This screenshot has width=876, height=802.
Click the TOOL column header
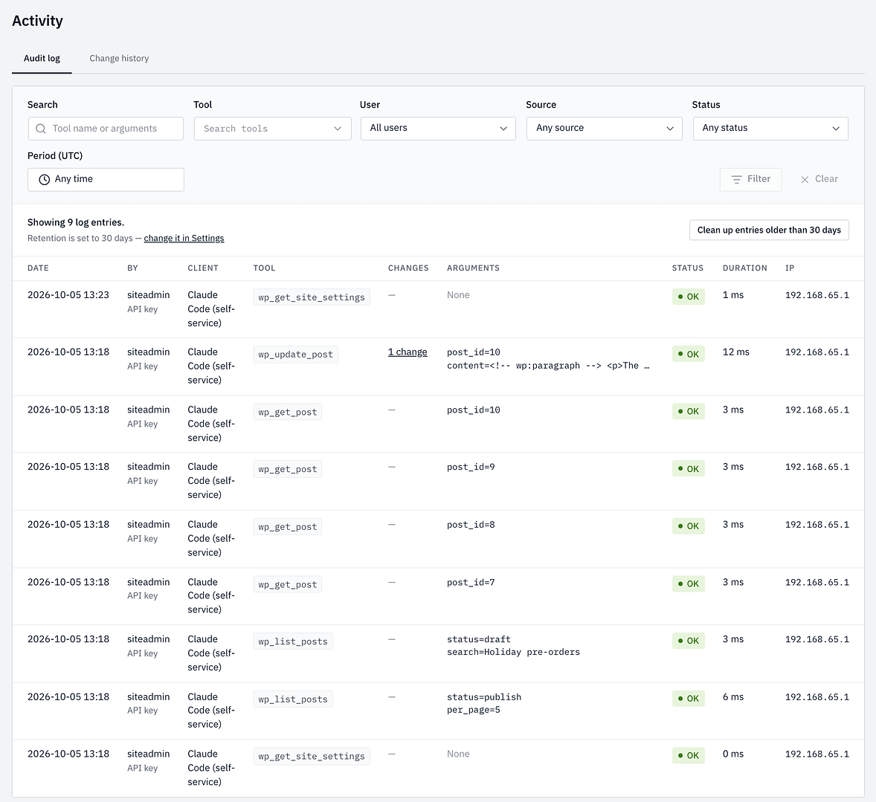click(264, 268)
